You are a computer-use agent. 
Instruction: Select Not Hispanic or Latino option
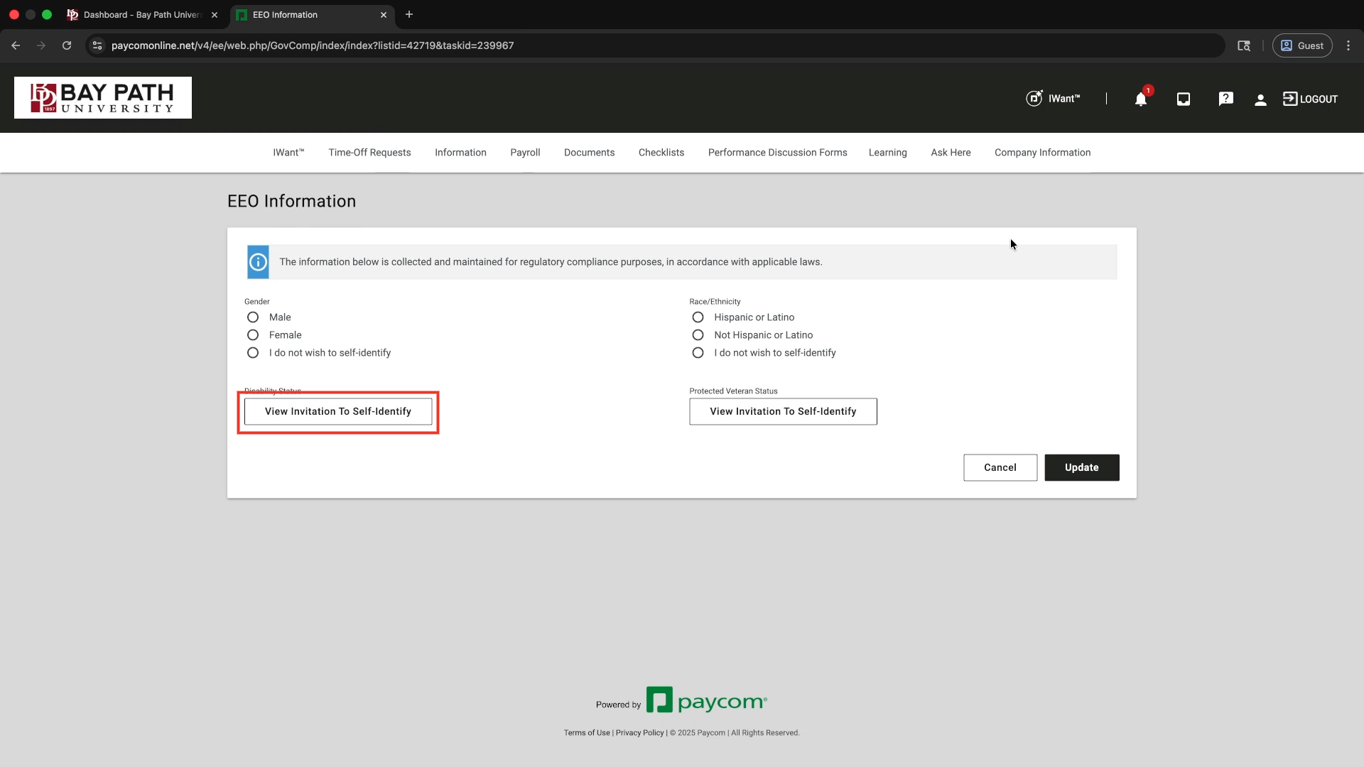(698, 335)
